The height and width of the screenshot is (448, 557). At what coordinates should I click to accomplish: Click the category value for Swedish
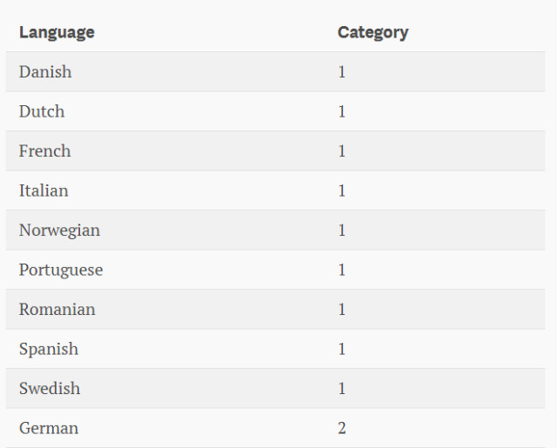click(x=342, y=389)
